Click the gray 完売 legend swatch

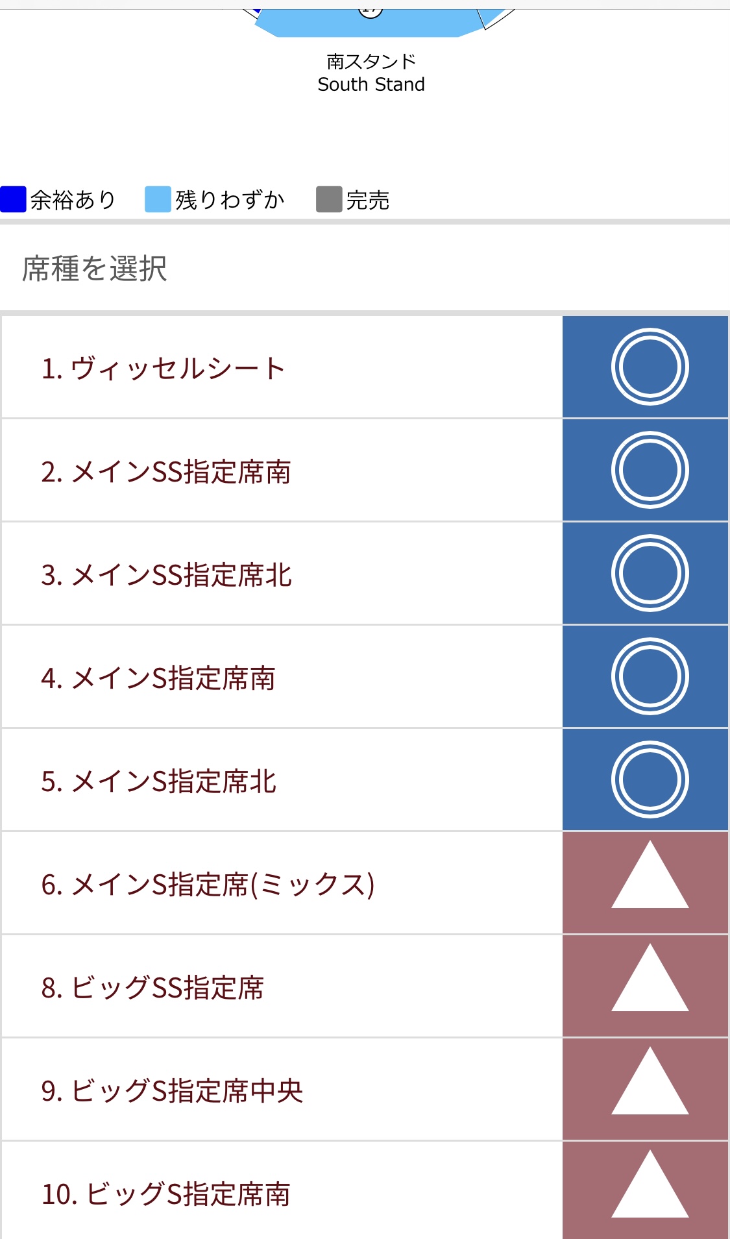coord(329,199)
